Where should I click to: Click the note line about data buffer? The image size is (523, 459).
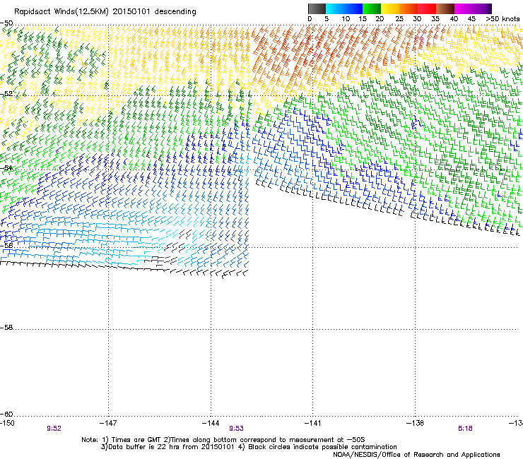point(249,447)
